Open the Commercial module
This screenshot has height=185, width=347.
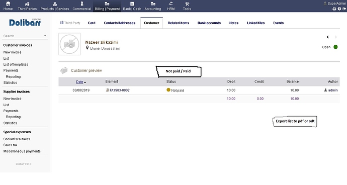[82, 6]
